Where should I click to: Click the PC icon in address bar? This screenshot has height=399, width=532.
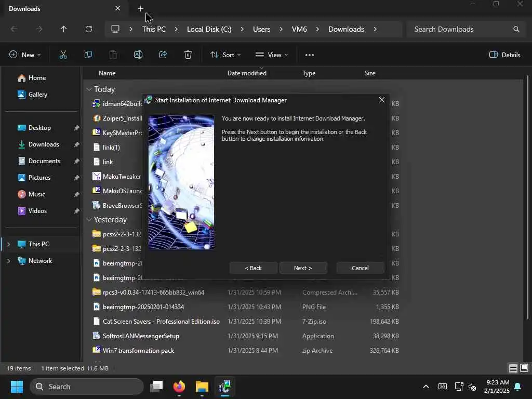coord(115,29)
